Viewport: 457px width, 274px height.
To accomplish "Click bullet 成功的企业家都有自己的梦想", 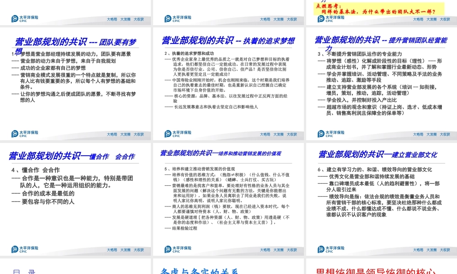I will pyautogui.click(x=49, y=68).
